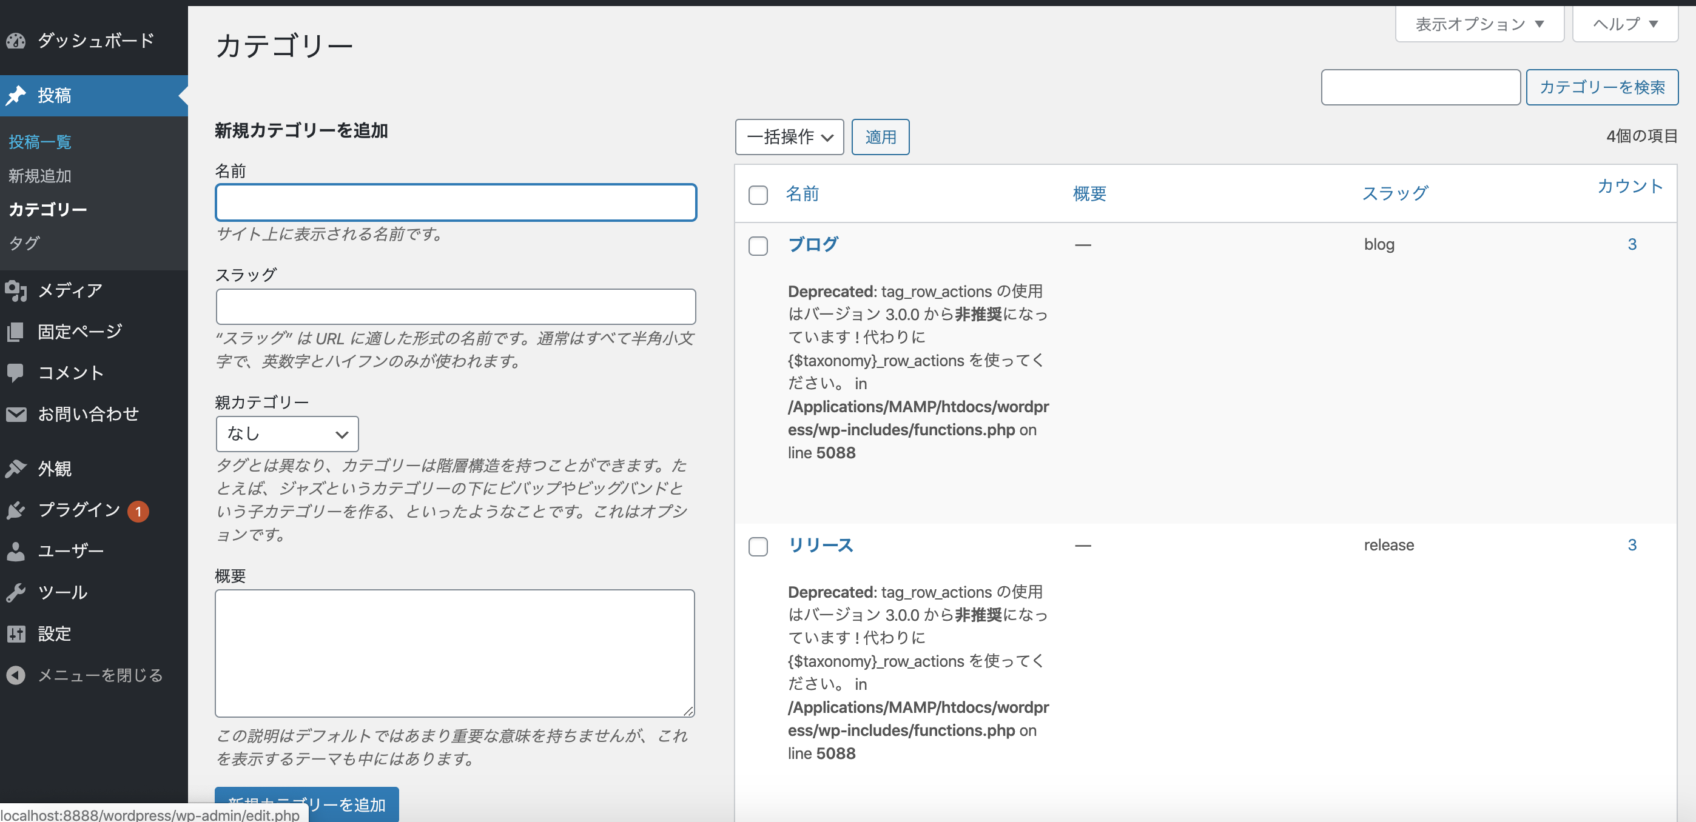The width and height of the screenshot is (1696, 822).
Task: Toggle the select-all categories checkbox
Action: point(758,195)
